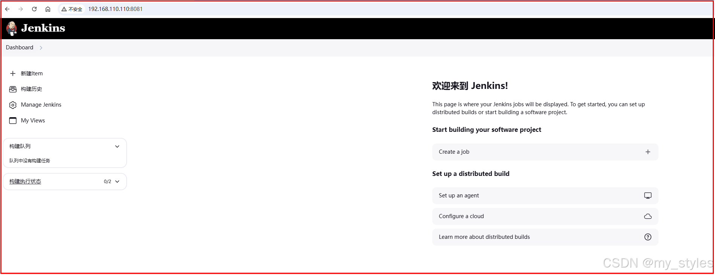This screenshot has height=275, width=715.
Task: Click the browser back arrow
Action: tap(8, 9)
